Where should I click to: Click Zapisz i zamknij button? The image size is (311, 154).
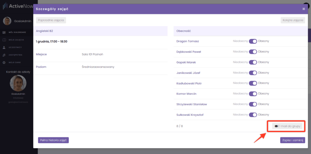[x=292, y=140]
